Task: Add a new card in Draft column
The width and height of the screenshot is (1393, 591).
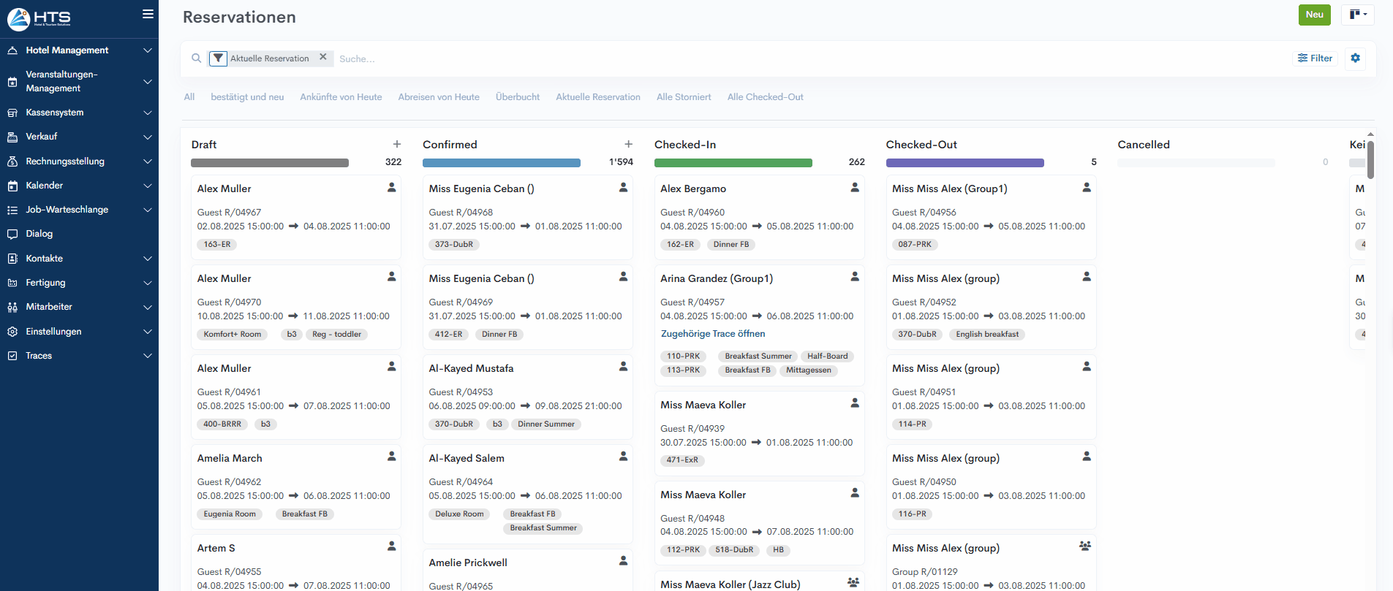Action: tap(396, 145)
